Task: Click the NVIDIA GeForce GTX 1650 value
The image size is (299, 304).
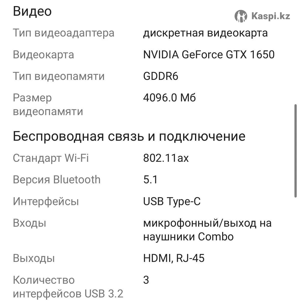Action: coord(209,55)
